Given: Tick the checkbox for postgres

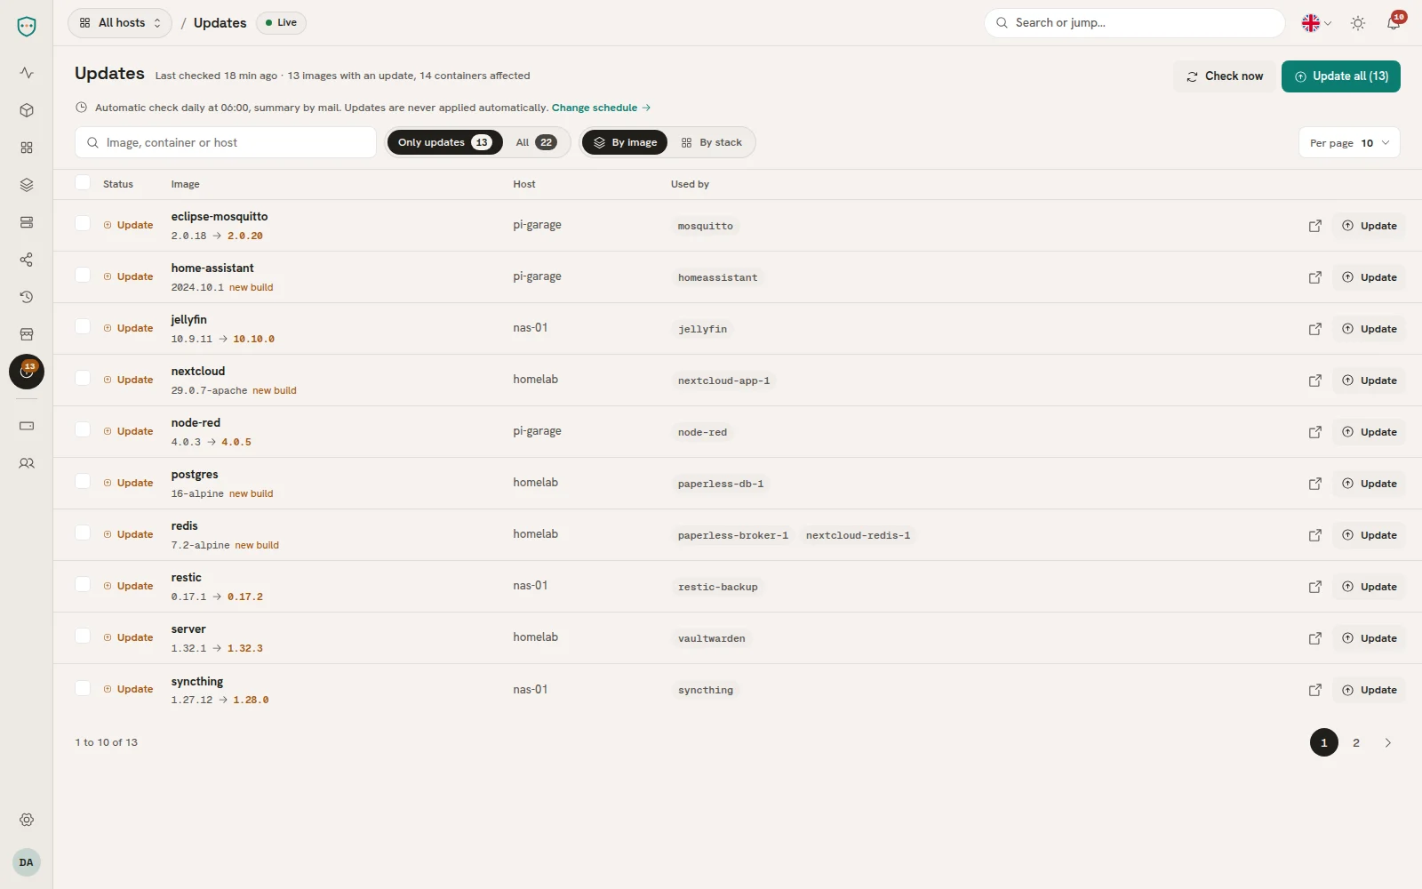Looking at the screenshot, I should tap(83, 482).
